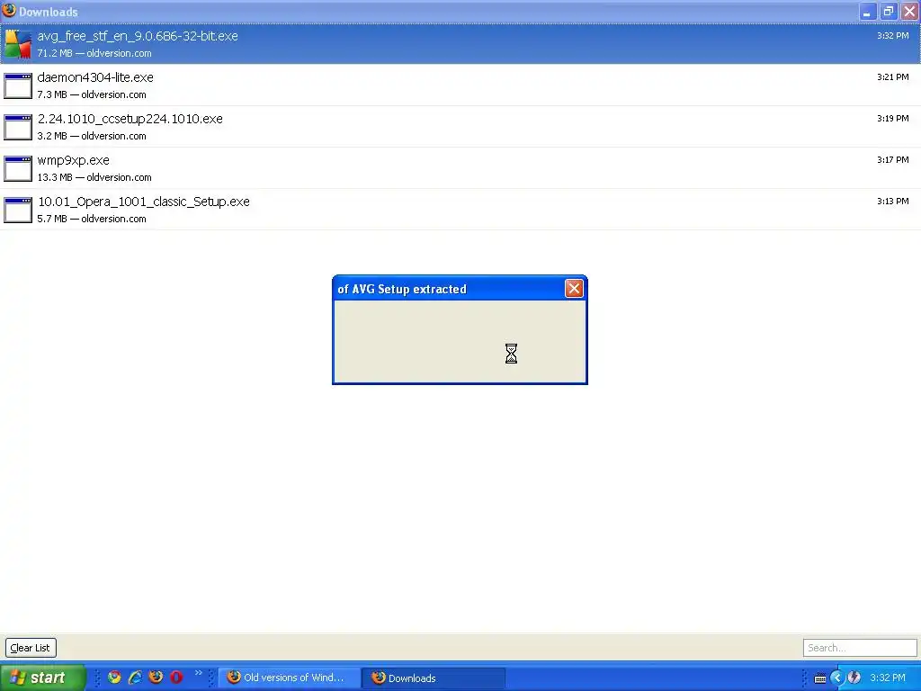Click the 13.3 MB — oldversion.com text

click(x=94, y=177)
